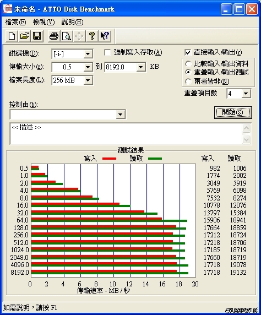The image size is (261, 315).
Task: Open About via question mark icon
Action: click(92, 36)
